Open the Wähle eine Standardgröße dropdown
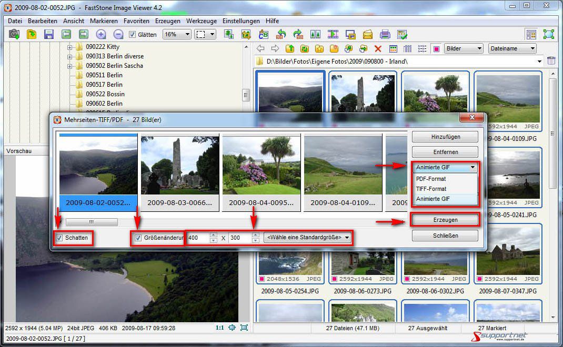Image resolution: width=563 pixels, height=347 pixels. point(308,238)
